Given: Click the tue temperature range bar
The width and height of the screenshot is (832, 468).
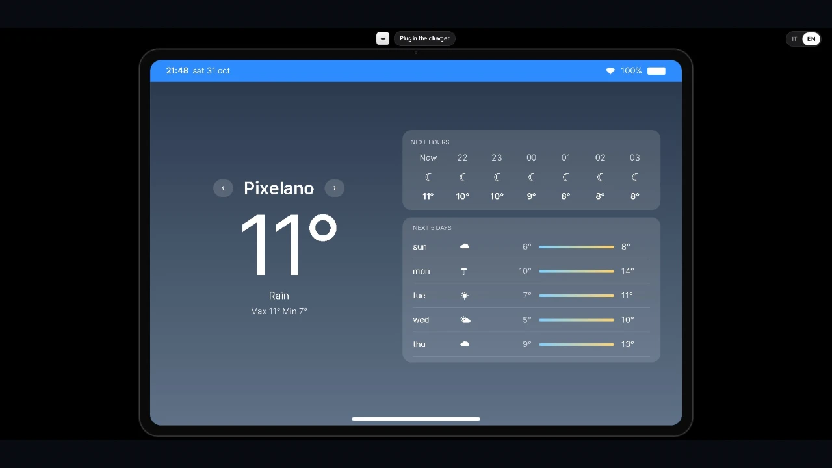Looking at the screenshot, I should click(577, 296).
